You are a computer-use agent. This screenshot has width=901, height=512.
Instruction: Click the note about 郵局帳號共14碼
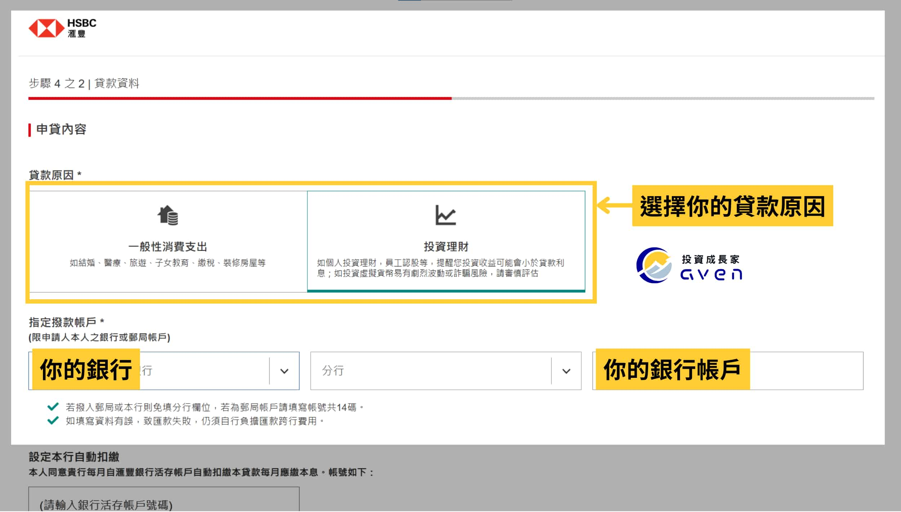215,407
